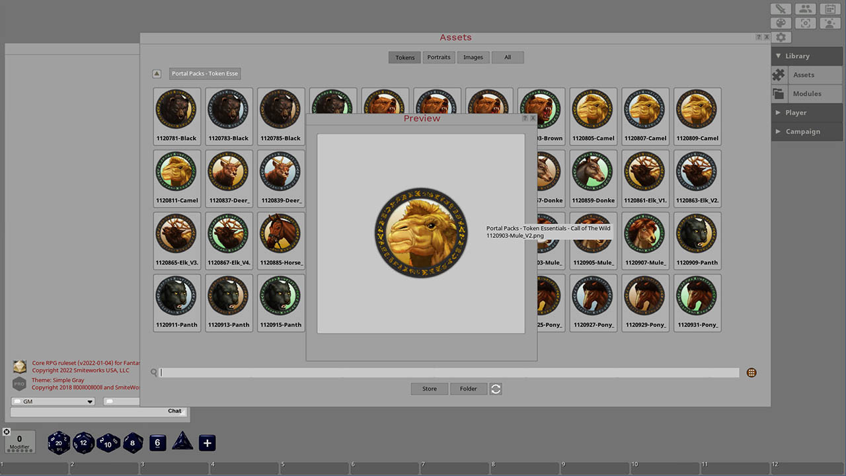
Task: Open the Combat Tracker sword icon
Action: [x=781, y=9]
